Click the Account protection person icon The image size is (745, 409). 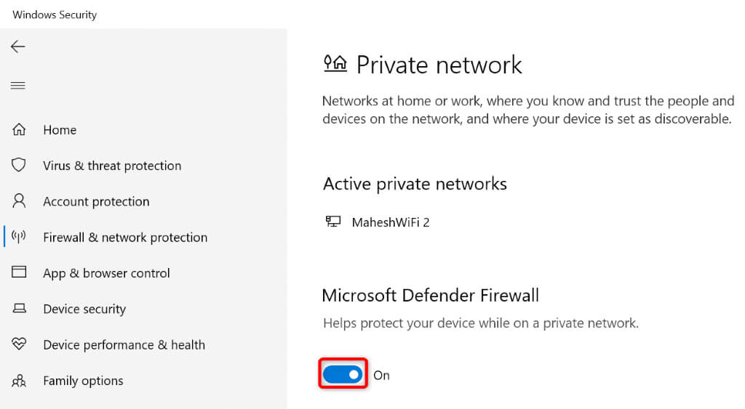pos(19,201)
